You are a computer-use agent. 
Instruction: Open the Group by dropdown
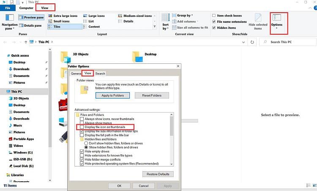(x=183, y=15)
